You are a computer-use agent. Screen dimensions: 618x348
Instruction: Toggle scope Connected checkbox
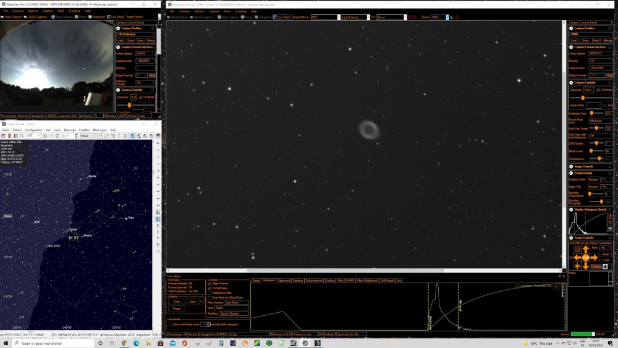(596, 243)
